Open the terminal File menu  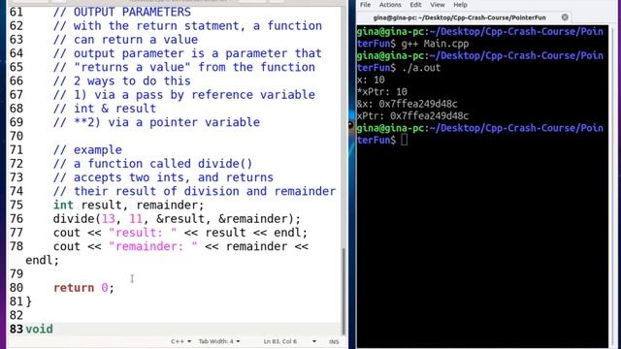(x=365, y=5)
